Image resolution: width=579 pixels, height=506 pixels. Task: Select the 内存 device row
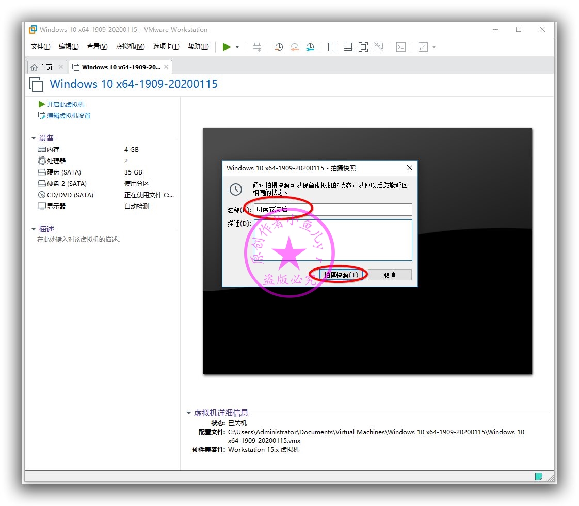106,150
